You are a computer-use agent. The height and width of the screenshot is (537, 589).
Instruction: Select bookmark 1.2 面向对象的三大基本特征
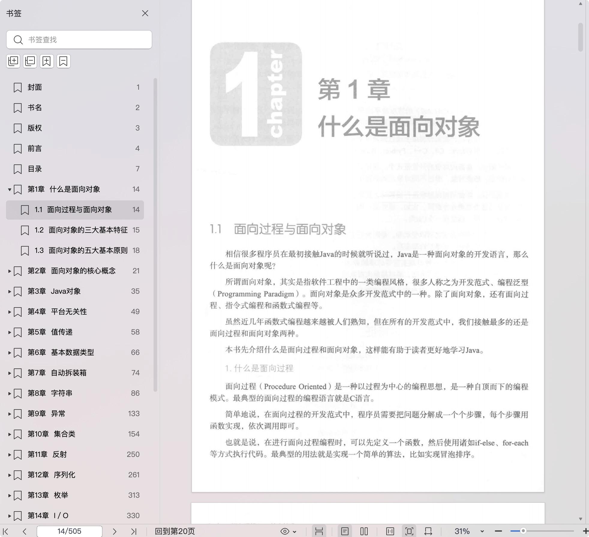(75, 230)
